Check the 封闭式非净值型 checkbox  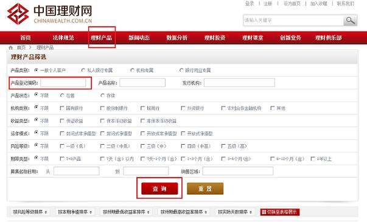click(x=62, y=133)
